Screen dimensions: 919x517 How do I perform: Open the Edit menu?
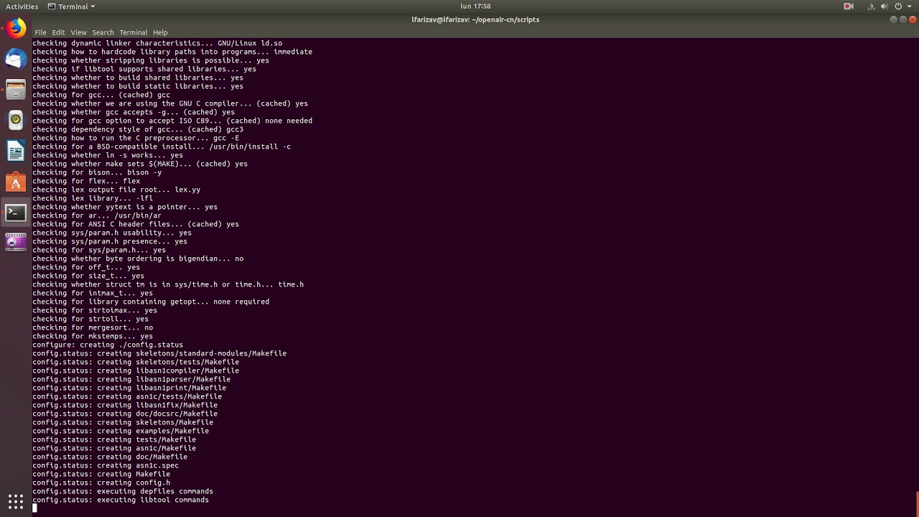[58, 32]
